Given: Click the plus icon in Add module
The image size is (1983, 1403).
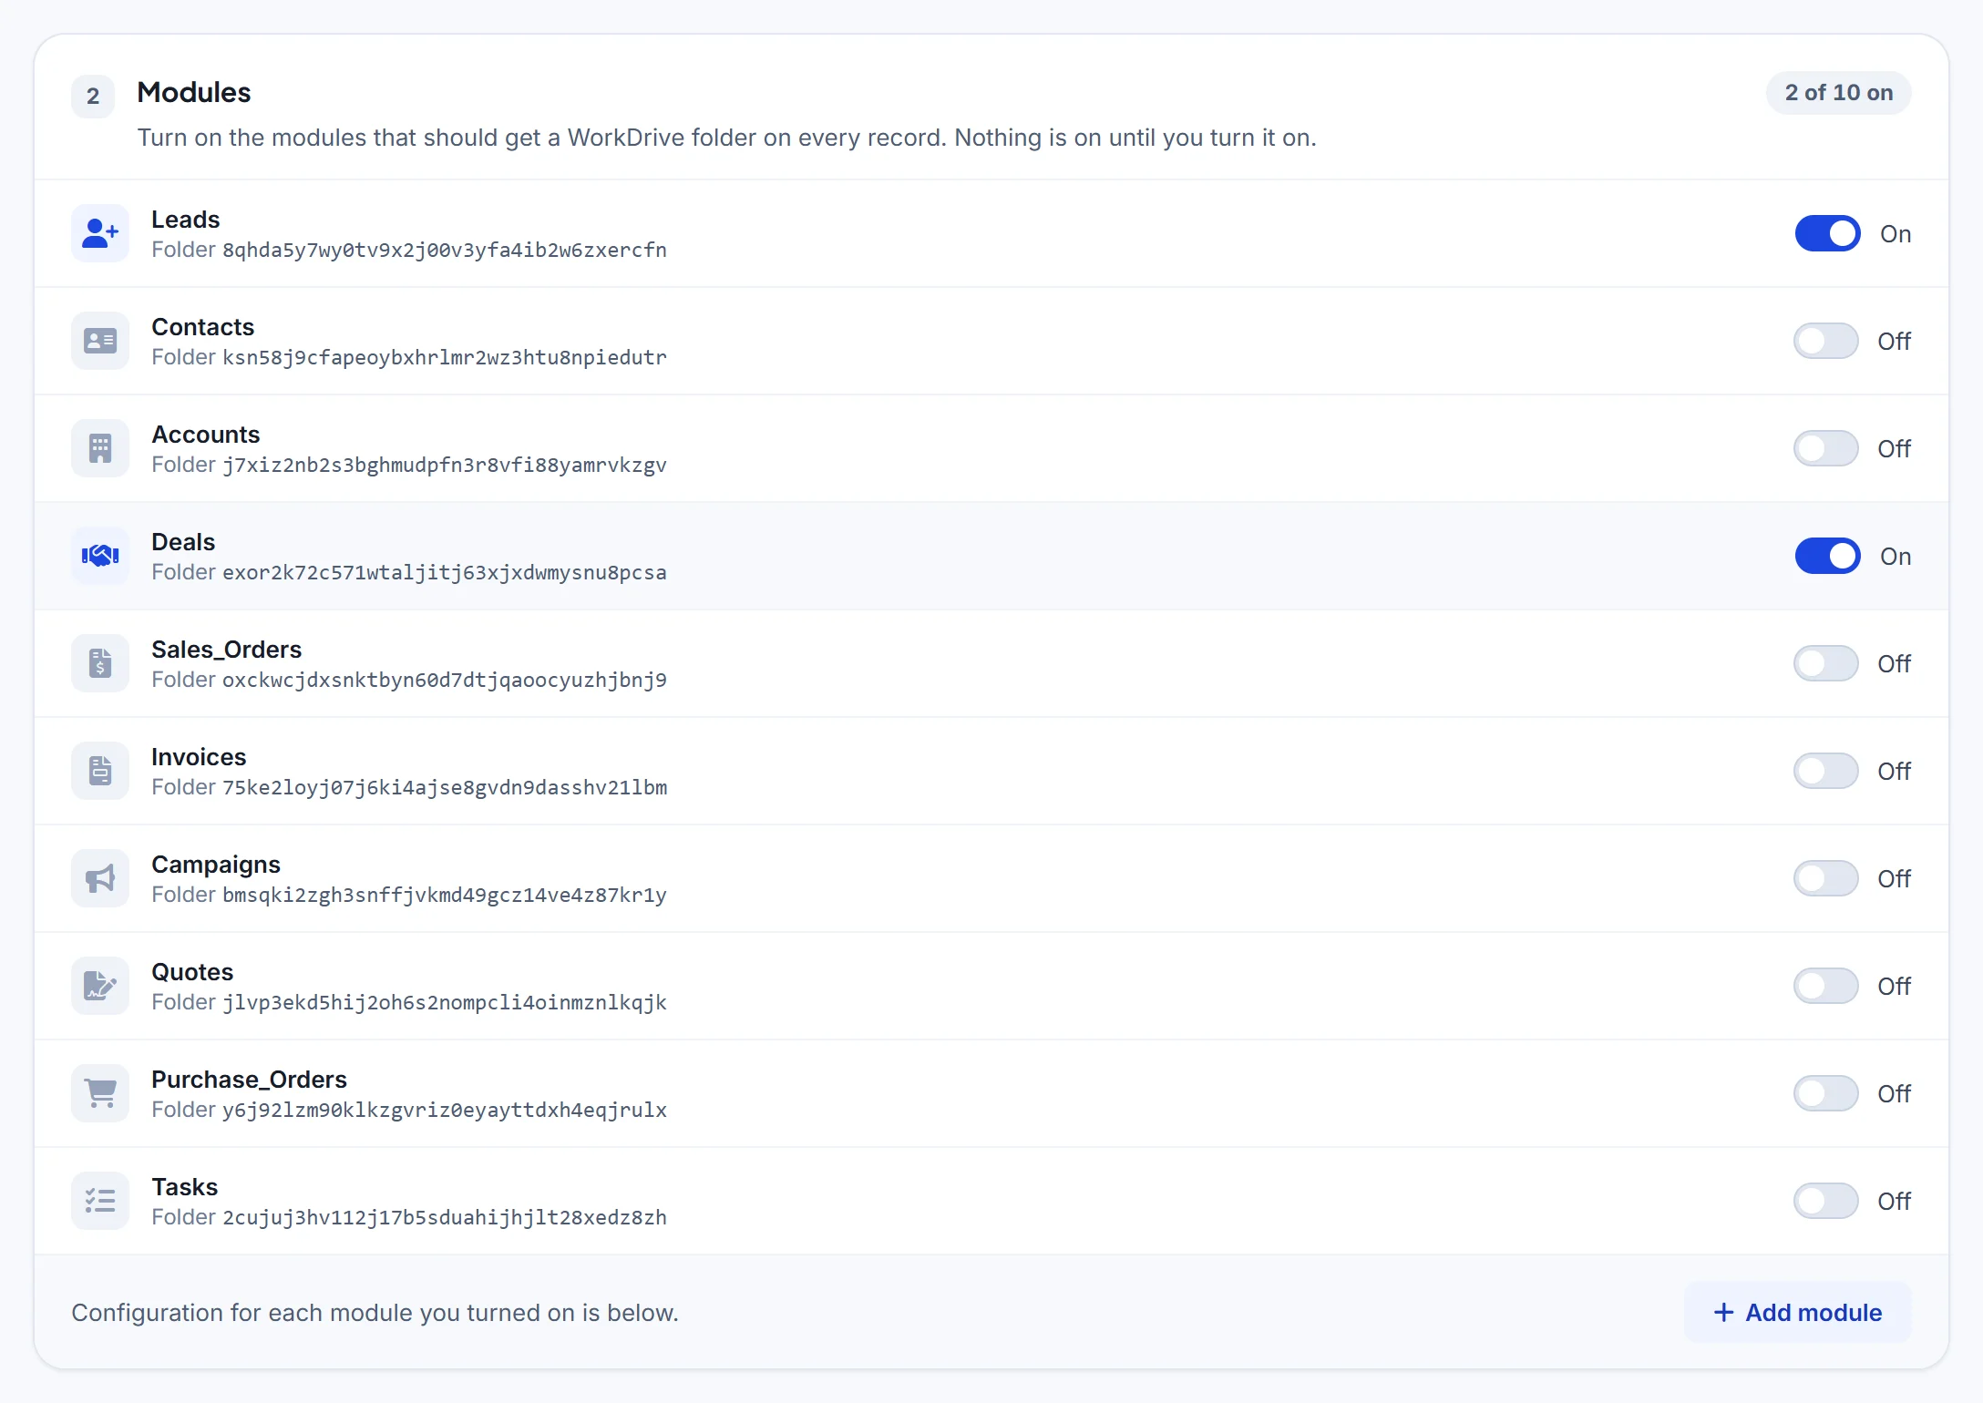Looking at the screenshot, I should (1723, 1312).
